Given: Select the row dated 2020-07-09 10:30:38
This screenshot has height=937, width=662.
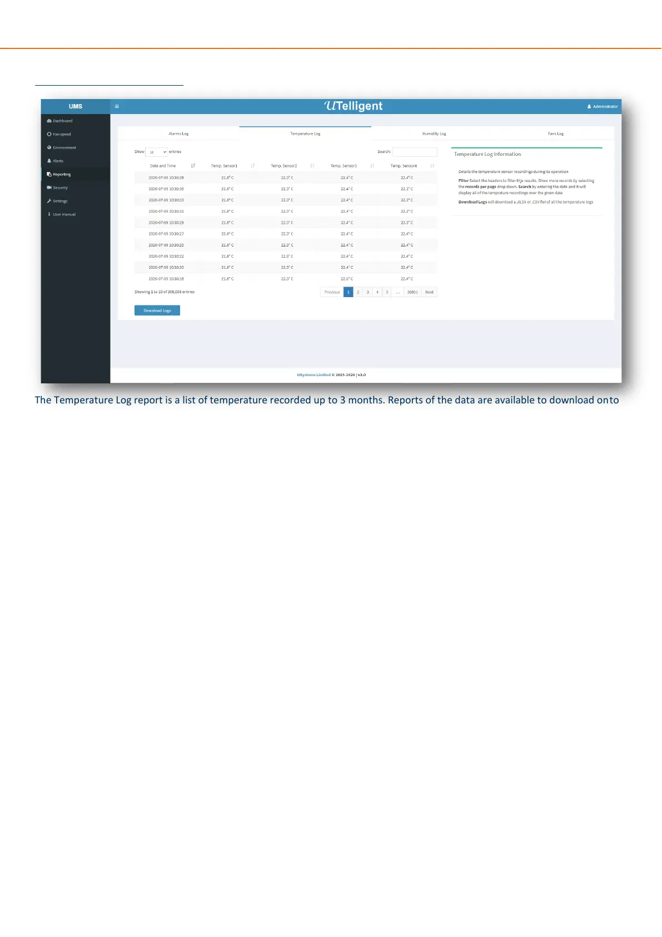Looking at the screenshot, I should tap(286, 177).
